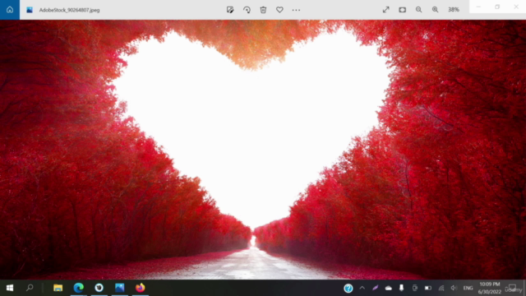Restore down the Photos window
The width and height of the screenshot is (526, 296).
coord(497,7)
